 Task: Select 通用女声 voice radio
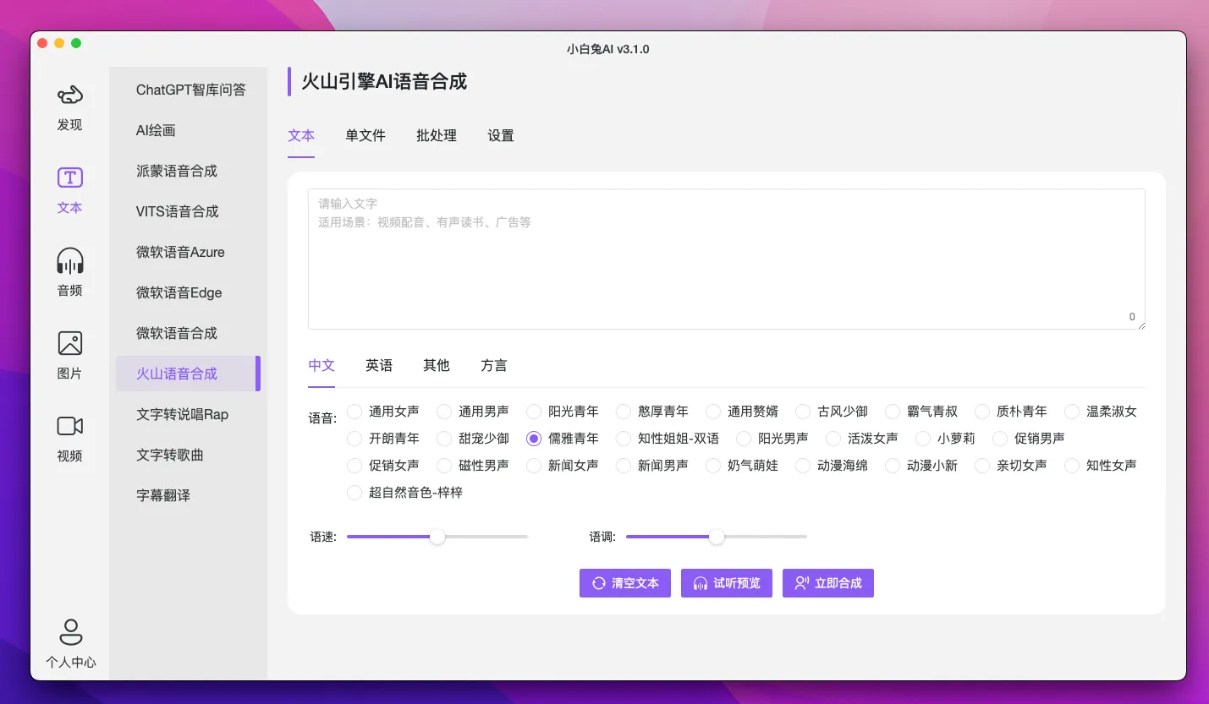click(x=354, y=412)
